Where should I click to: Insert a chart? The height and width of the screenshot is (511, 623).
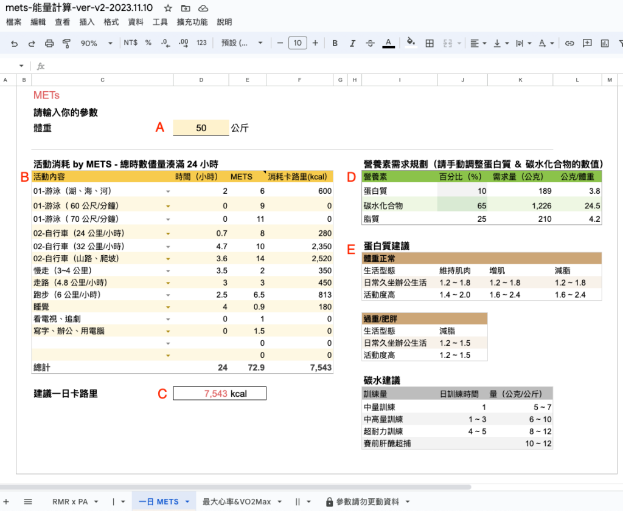(604, 43)
